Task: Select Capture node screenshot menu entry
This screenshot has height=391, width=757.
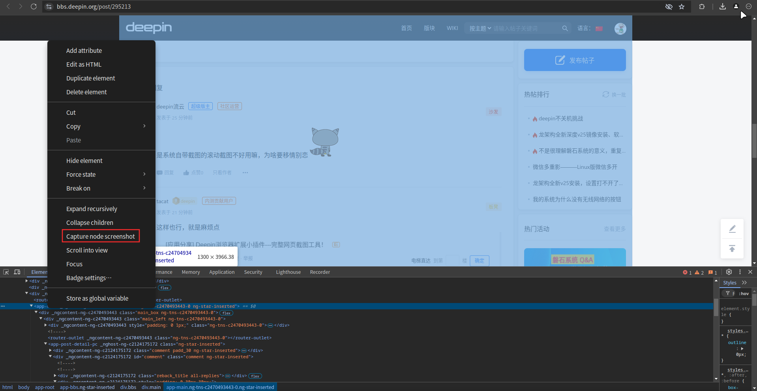Action: (x=101, y=236)
